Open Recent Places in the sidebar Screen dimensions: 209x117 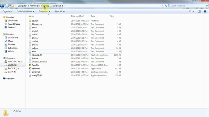click(x=14, y=24)
